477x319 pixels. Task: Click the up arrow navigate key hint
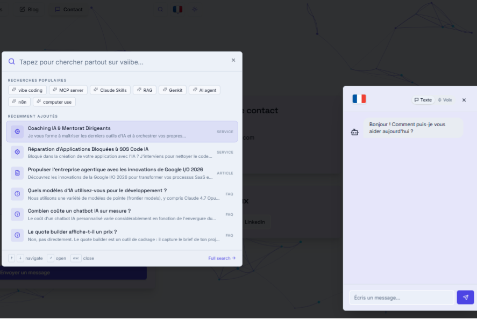point(11,258)
